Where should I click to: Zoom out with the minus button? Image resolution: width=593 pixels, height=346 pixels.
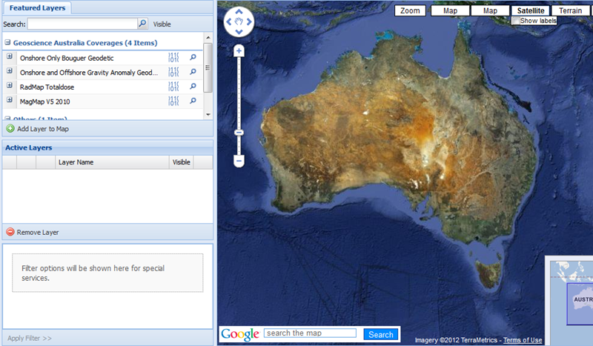239,160
